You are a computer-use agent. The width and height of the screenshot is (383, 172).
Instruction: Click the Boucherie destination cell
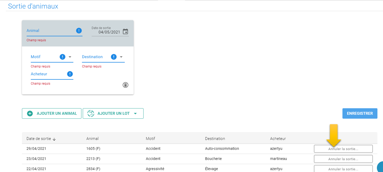(213, 159)
